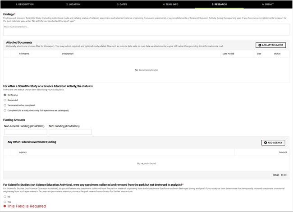Select the Continuing status radio button
The image size is (293, 212).
pos(5,95)
